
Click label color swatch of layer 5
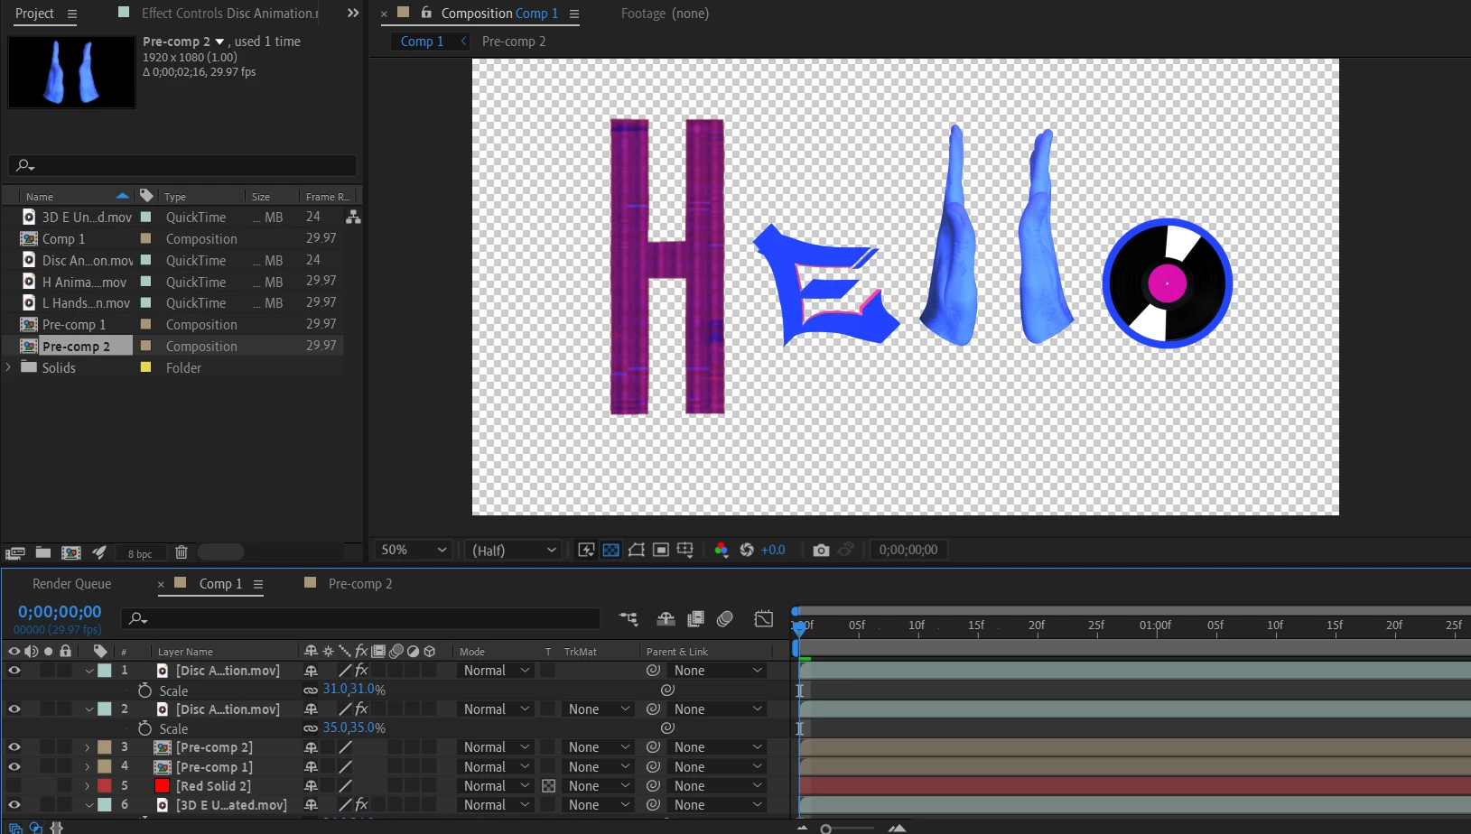pyautogui.click(x=105, y=786)
